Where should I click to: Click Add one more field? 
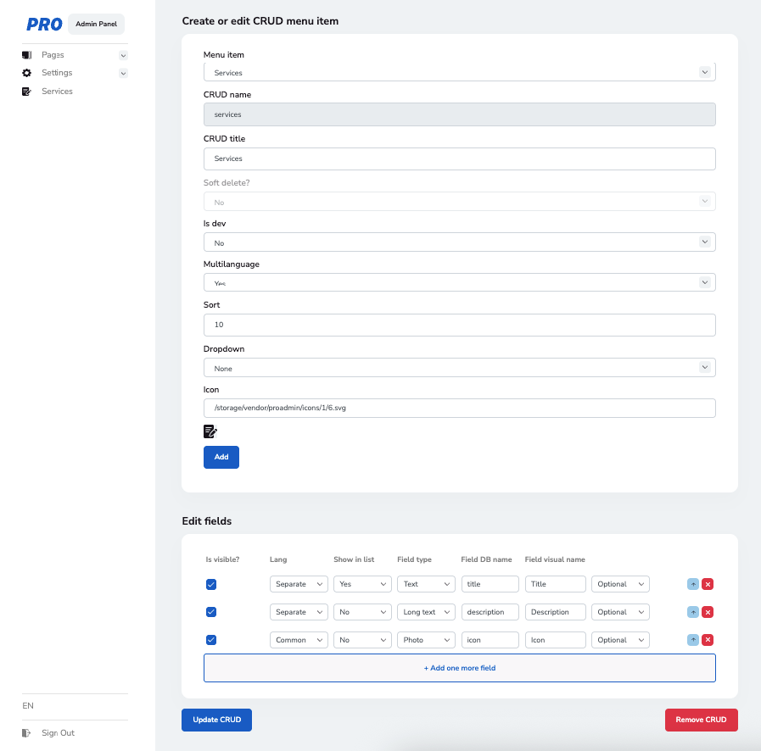coord(459,668)
